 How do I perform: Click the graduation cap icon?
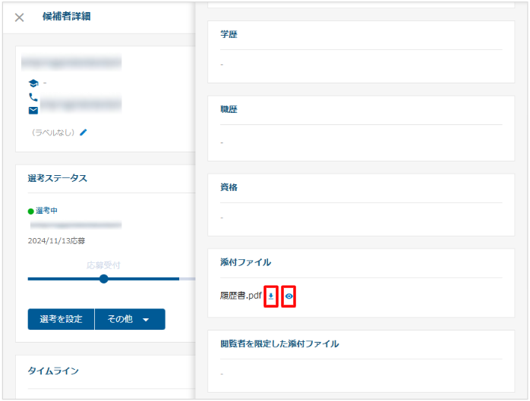point(33,83)
